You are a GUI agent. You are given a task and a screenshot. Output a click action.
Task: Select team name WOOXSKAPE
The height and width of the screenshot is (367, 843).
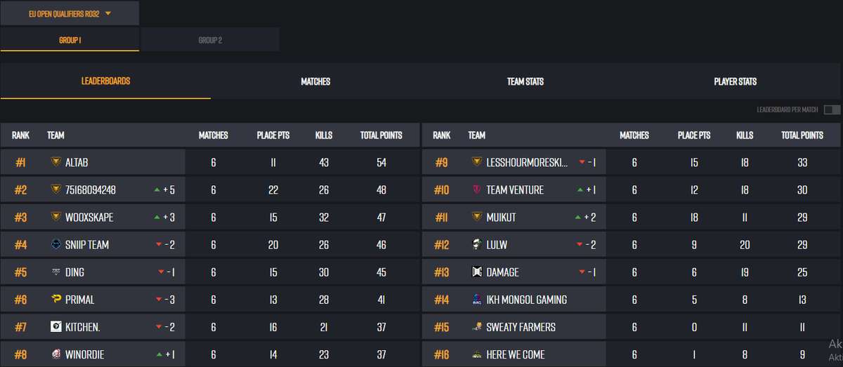(89, 217)
